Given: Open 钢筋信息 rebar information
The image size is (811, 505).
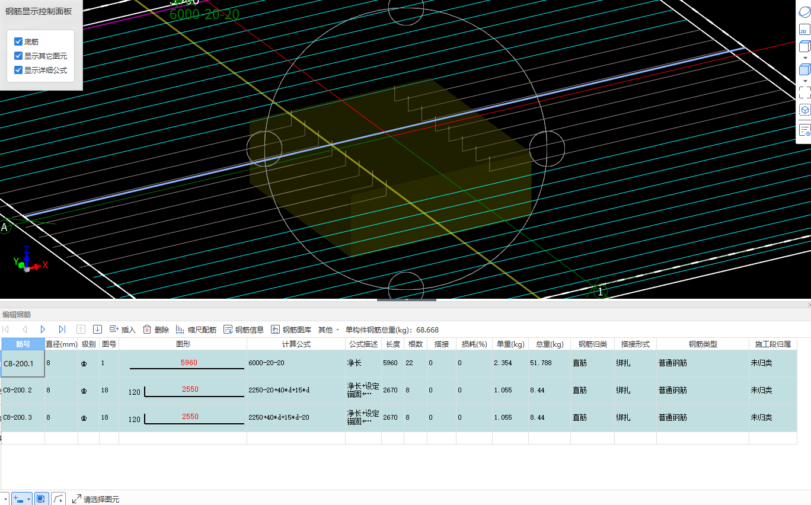Looking at the screenshot, I should pos(244,330).
